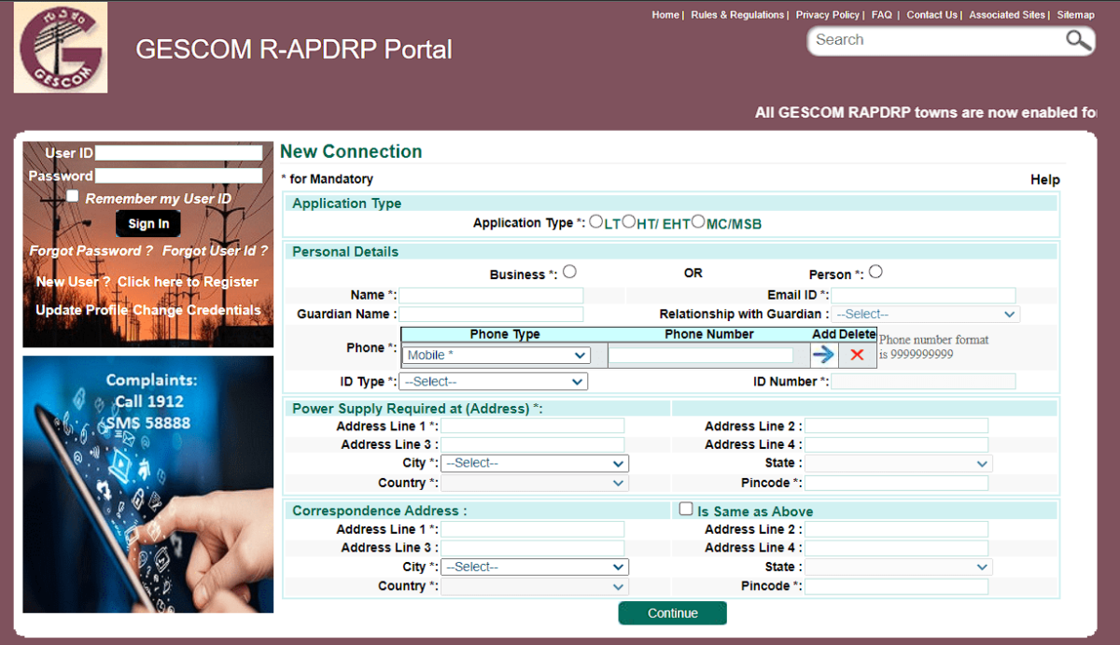
Task: Click the Password field
Action: point(179,175)
